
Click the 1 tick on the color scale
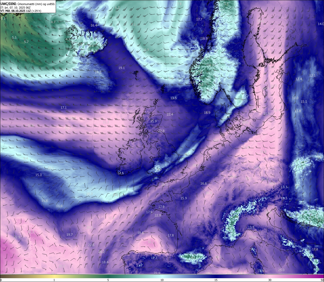tap(54, 280)
